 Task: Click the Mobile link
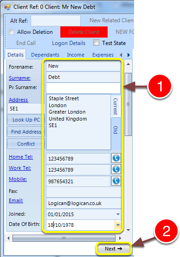tap(18, 179)
